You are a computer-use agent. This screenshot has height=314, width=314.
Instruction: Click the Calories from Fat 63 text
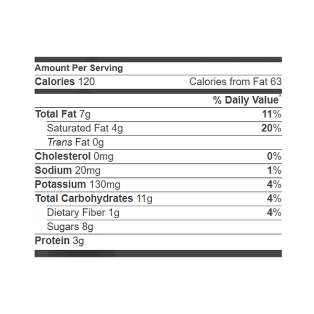click(x=235, y=81)
